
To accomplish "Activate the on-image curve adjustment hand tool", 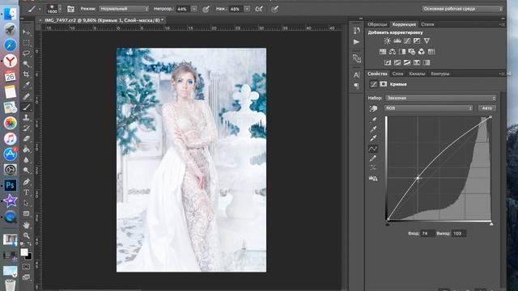I will [373, 108].
